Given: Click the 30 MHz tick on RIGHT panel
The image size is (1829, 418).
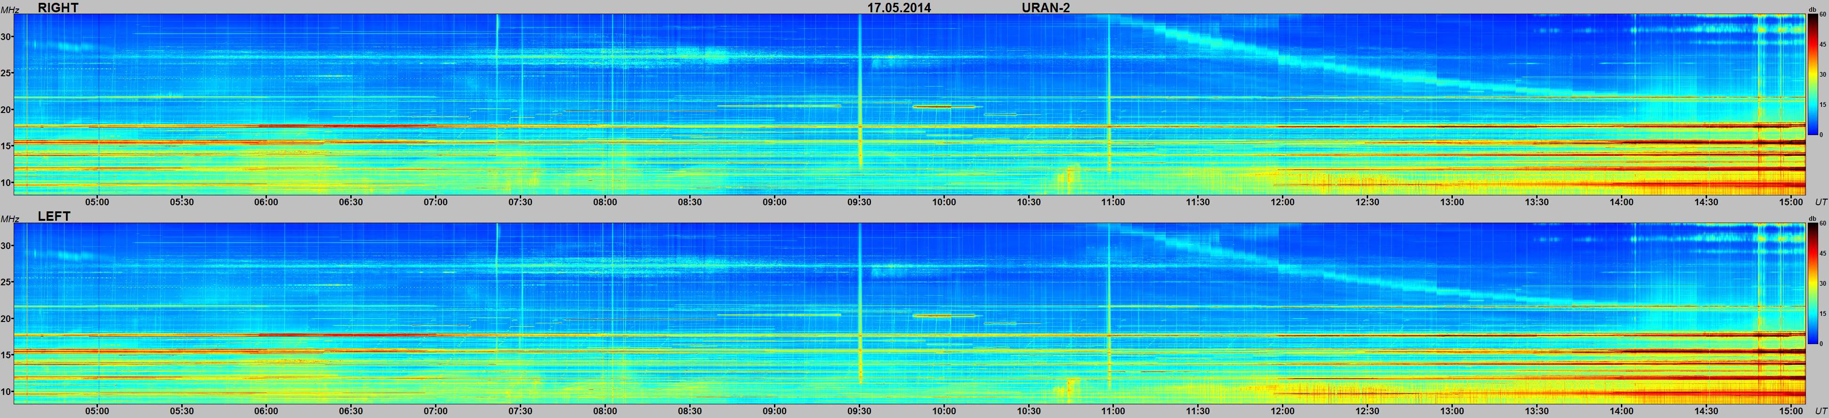Looking at the screenshot, I should tap(6, 37).
